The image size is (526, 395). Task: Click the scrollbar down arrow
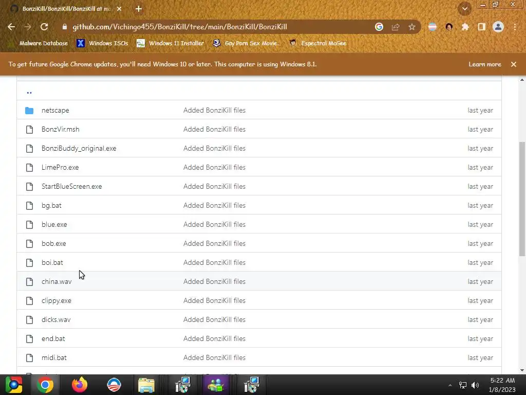[x=522, y=370]
